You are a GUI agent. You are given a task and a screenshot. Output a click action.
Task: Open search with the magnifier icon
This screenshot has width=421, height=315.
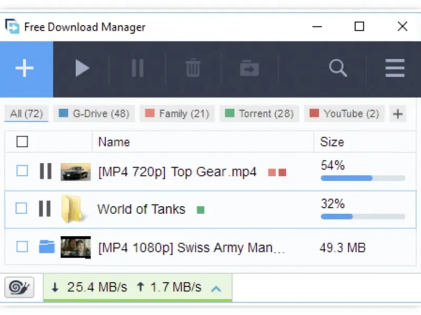point(338,68)
